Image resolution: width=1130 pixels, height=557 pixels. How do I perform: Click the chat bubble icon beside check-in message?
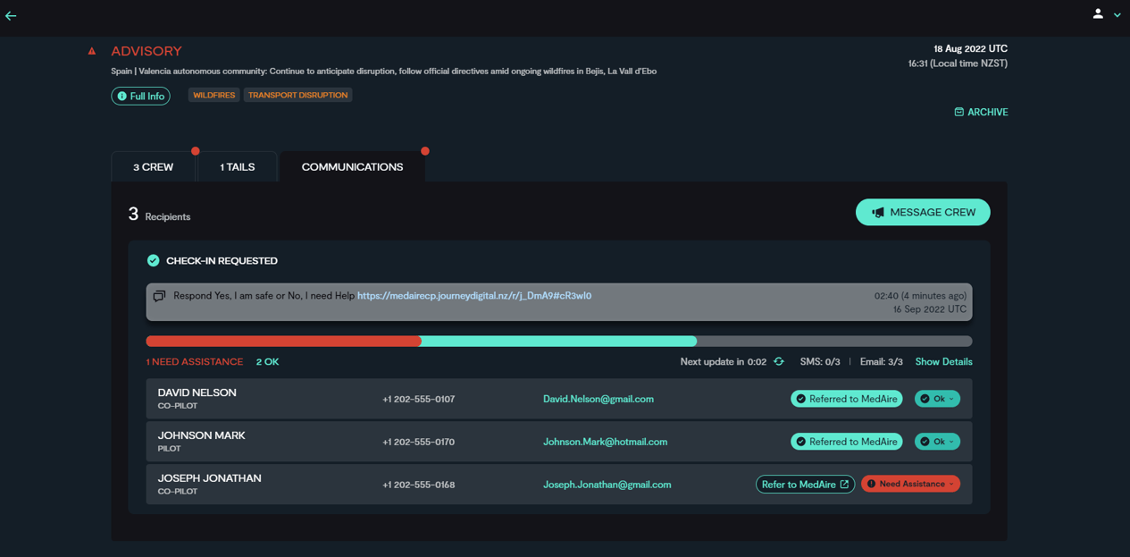[159, 295]
